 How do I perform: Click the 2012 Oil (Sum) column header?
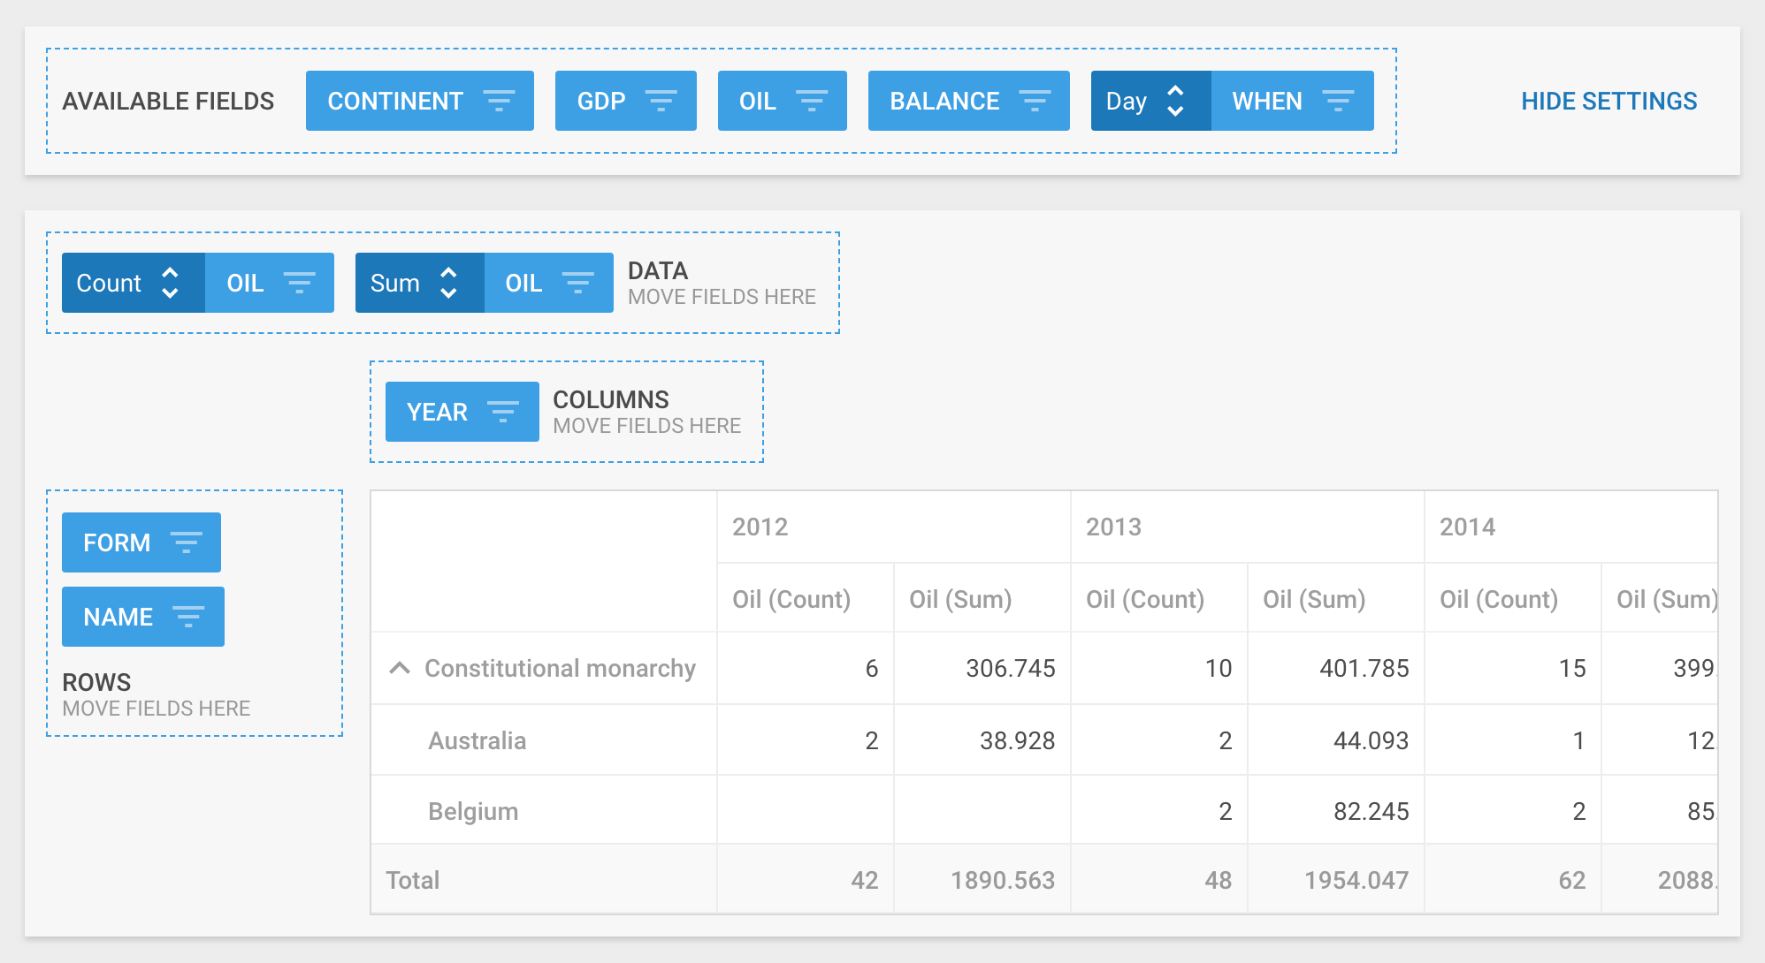[960, 599]
